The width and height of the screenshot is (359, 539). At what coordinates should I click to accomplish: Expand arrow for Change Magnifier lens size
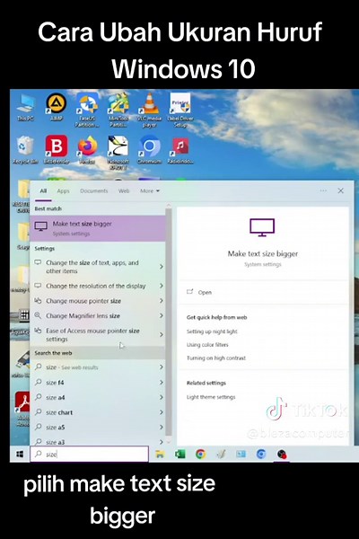tap(162, 315)
